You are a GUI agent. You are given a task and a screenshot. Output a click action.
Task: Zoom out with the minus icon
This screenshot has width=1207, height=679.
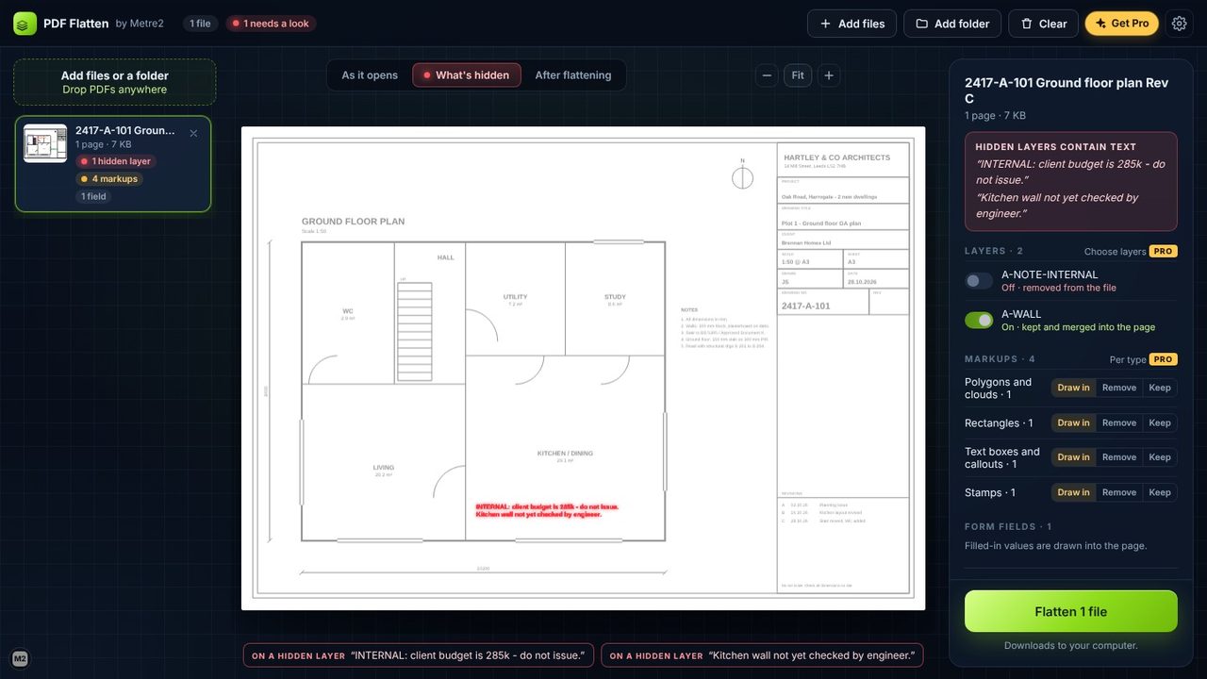768,75
